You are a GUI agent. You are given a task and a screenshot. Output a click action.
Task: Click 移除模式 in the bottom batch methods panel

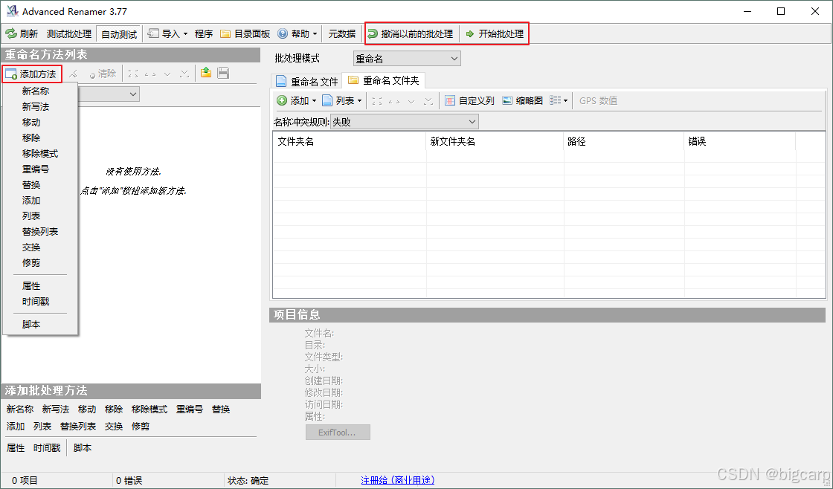pyautogui.click(x=149, y=409)
